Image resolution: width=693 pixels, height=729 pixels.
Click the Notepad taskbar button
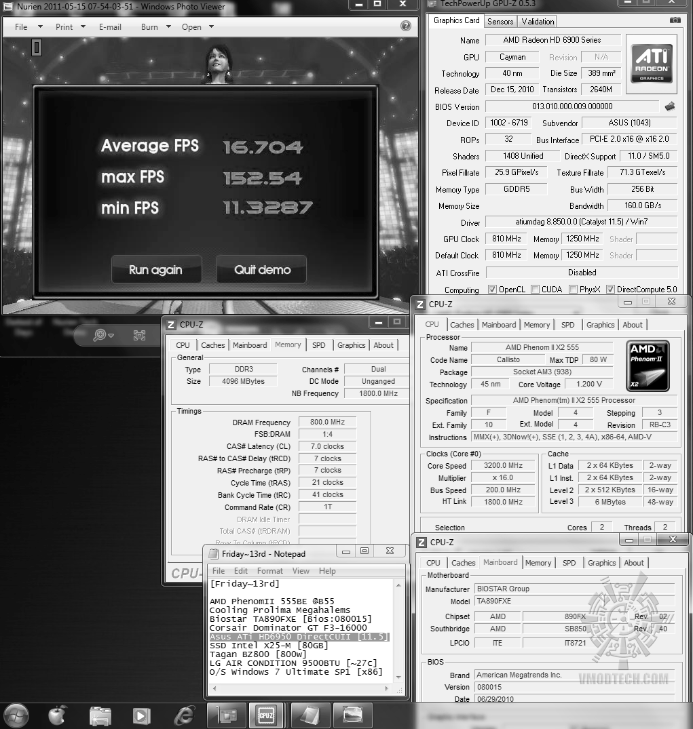tap(310, 715)
